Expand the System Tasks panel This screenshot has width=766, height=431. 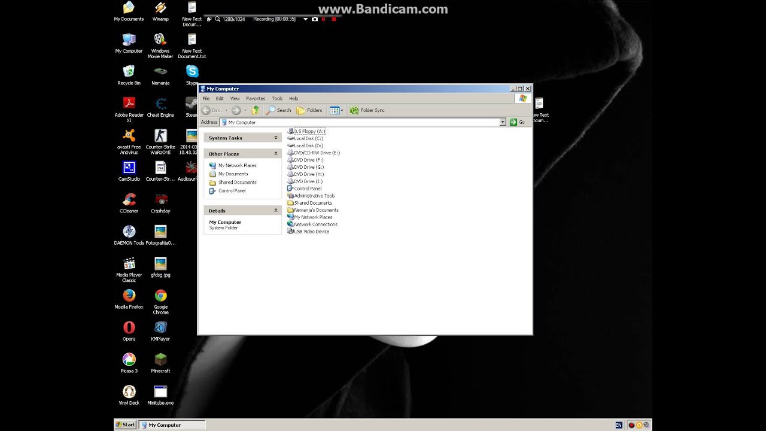click(276, 138)
